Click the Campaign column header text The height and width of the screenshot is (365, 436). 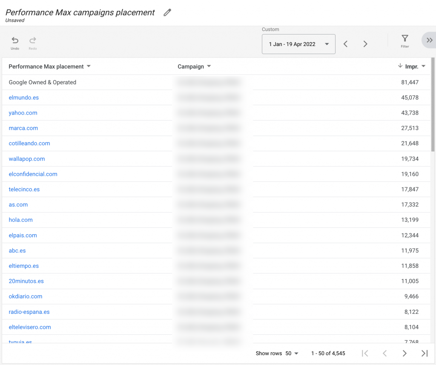191,66
